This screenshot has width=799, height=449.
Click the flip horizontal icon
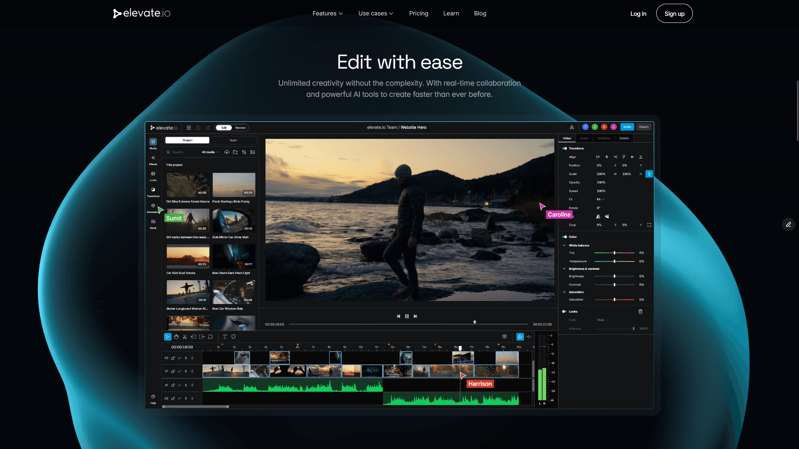598,216
